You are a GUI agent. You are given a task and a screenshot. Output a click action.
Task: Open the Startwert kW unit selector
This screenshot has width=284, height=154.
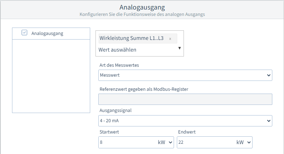pos(165,142)
